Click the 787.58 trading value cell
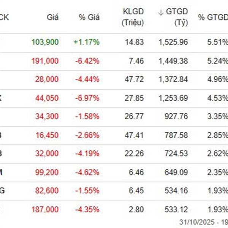 click(x=178, y=135)
